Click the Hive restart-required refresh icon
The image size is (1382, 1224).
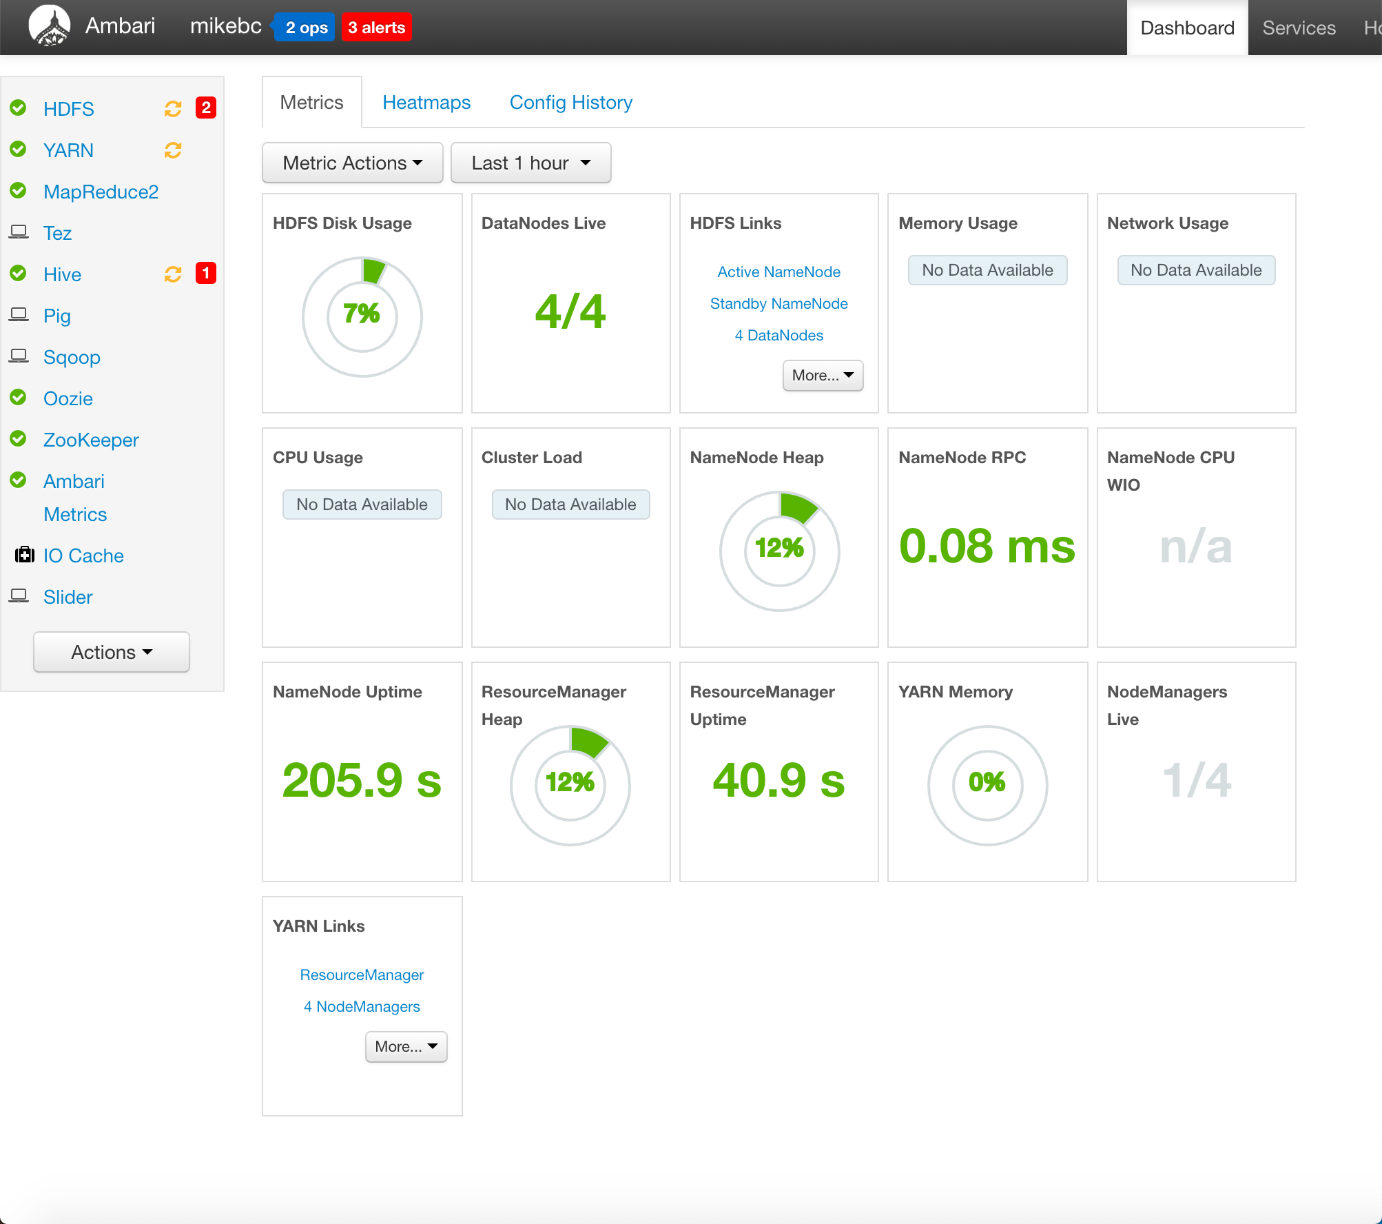point(173,274)
